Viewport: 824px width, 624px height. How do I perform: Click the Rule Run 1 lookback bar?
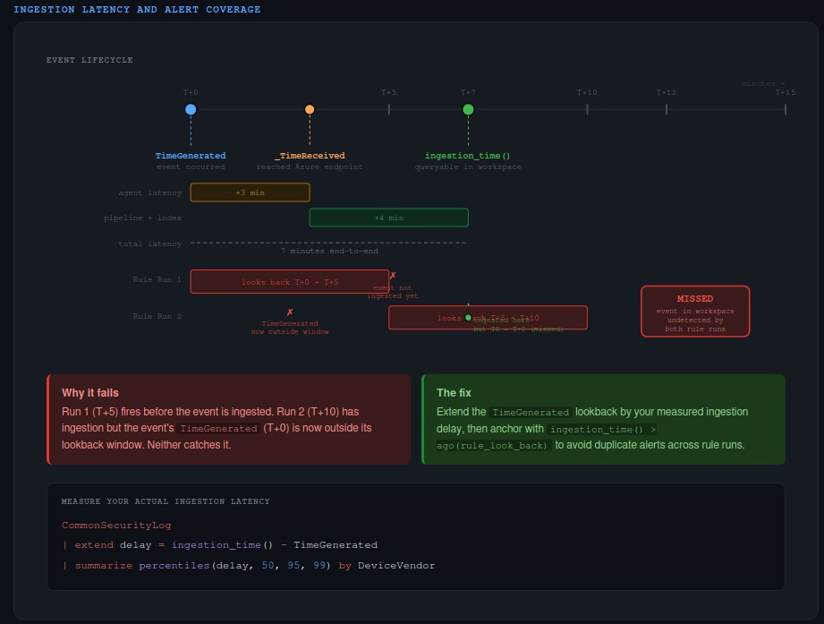tap(290, 280)
